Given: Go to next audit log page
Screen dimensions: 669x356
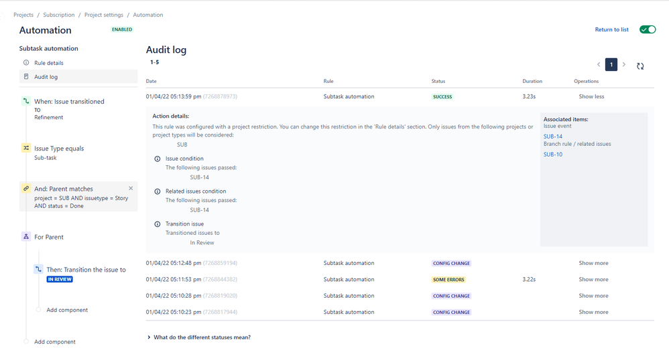Looking at the screenshot, I should pyautogui.click(x=624, y=65).
